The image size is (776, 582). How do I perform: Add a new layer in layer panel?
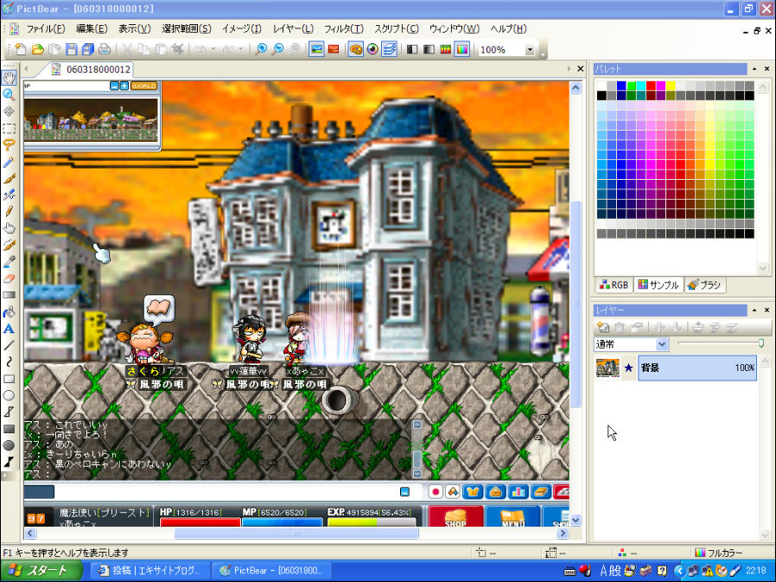[603, 327]
